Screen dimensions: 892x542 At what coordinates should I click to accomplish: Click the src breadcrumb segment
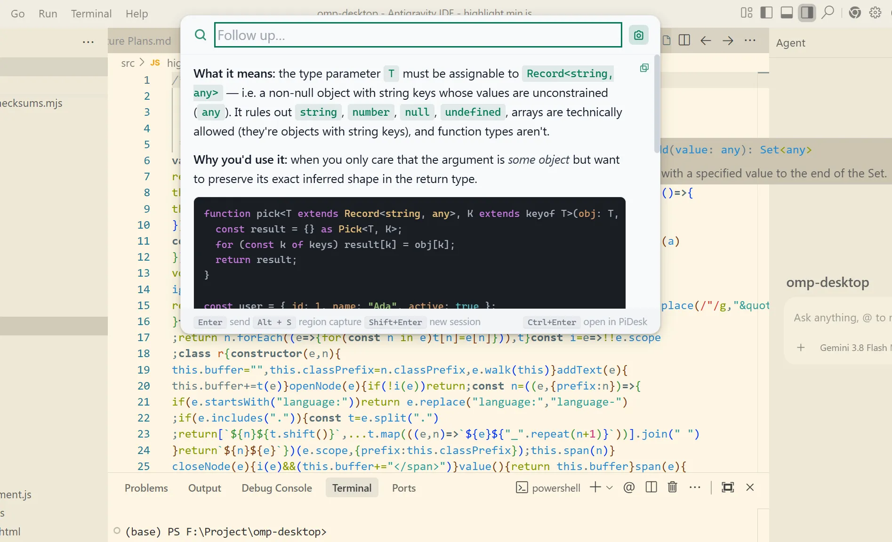coord(128,63)
